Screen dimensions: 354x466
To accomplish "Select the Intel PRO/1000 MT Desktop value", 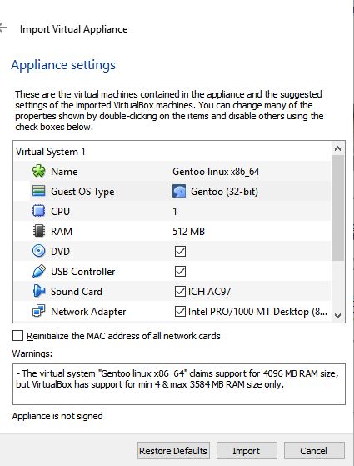I will click(x=257, y=312).
